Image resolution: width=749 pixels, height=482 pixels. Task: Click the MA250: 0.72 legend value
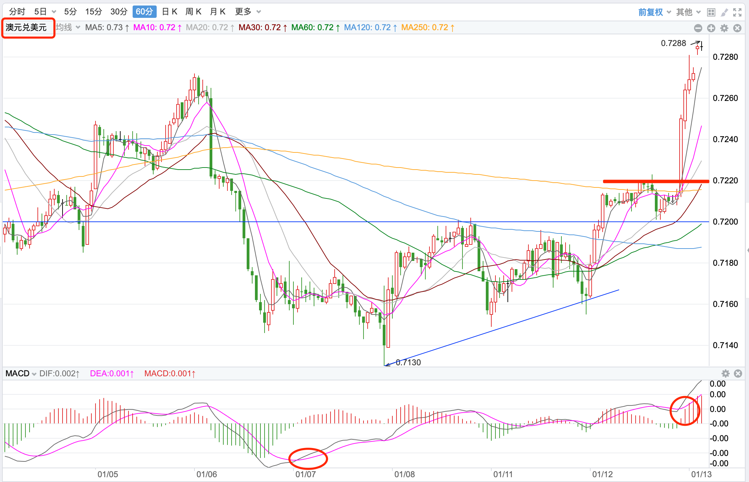pyautogui.click(x=428, y=27)
